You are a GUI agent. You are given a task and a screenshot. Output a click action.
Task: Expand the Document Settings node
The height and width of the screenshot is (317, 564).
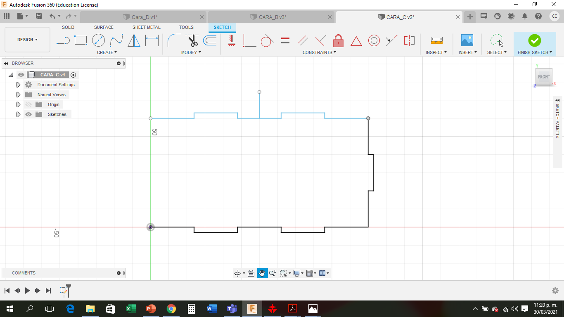18,85
